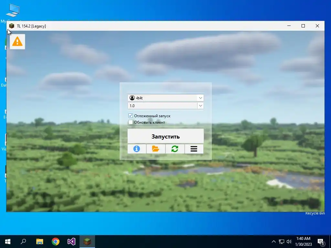Show hidden system tray icons
Viewport: 331px width, 248px height.
pos(273,242)
